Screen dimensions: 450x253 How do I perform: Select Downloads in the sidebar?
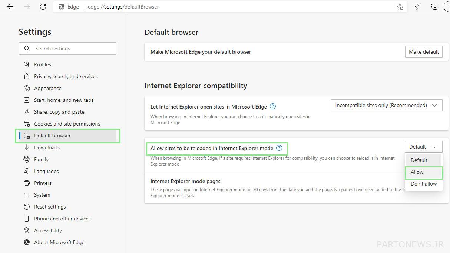tap(47, 147)
